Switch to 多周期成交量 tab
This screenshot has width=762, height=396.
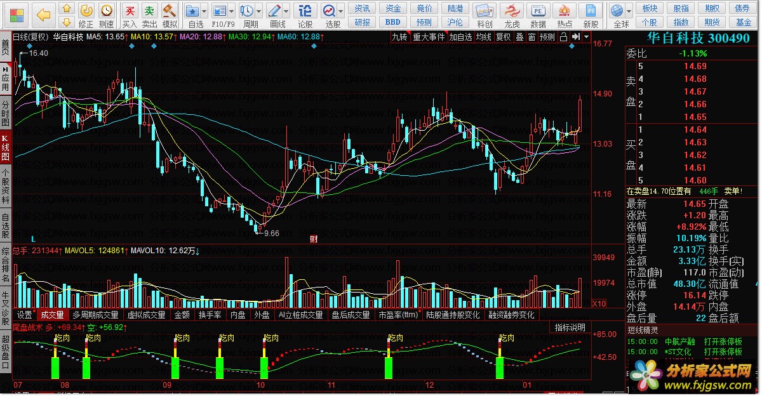[95, 315]
